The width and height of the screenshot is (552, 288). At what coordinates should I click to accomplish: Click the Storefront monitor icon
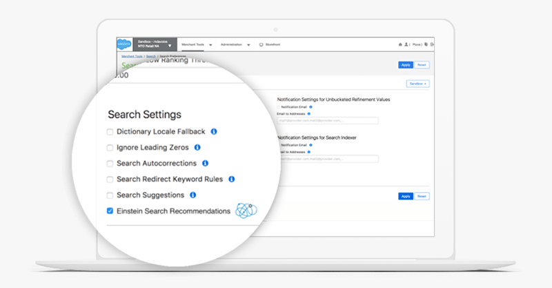[x=262, y=45]
